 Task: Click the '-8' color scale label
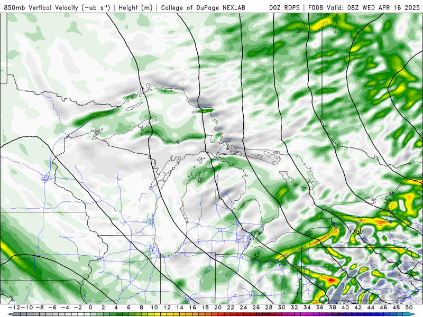[40, 307]
